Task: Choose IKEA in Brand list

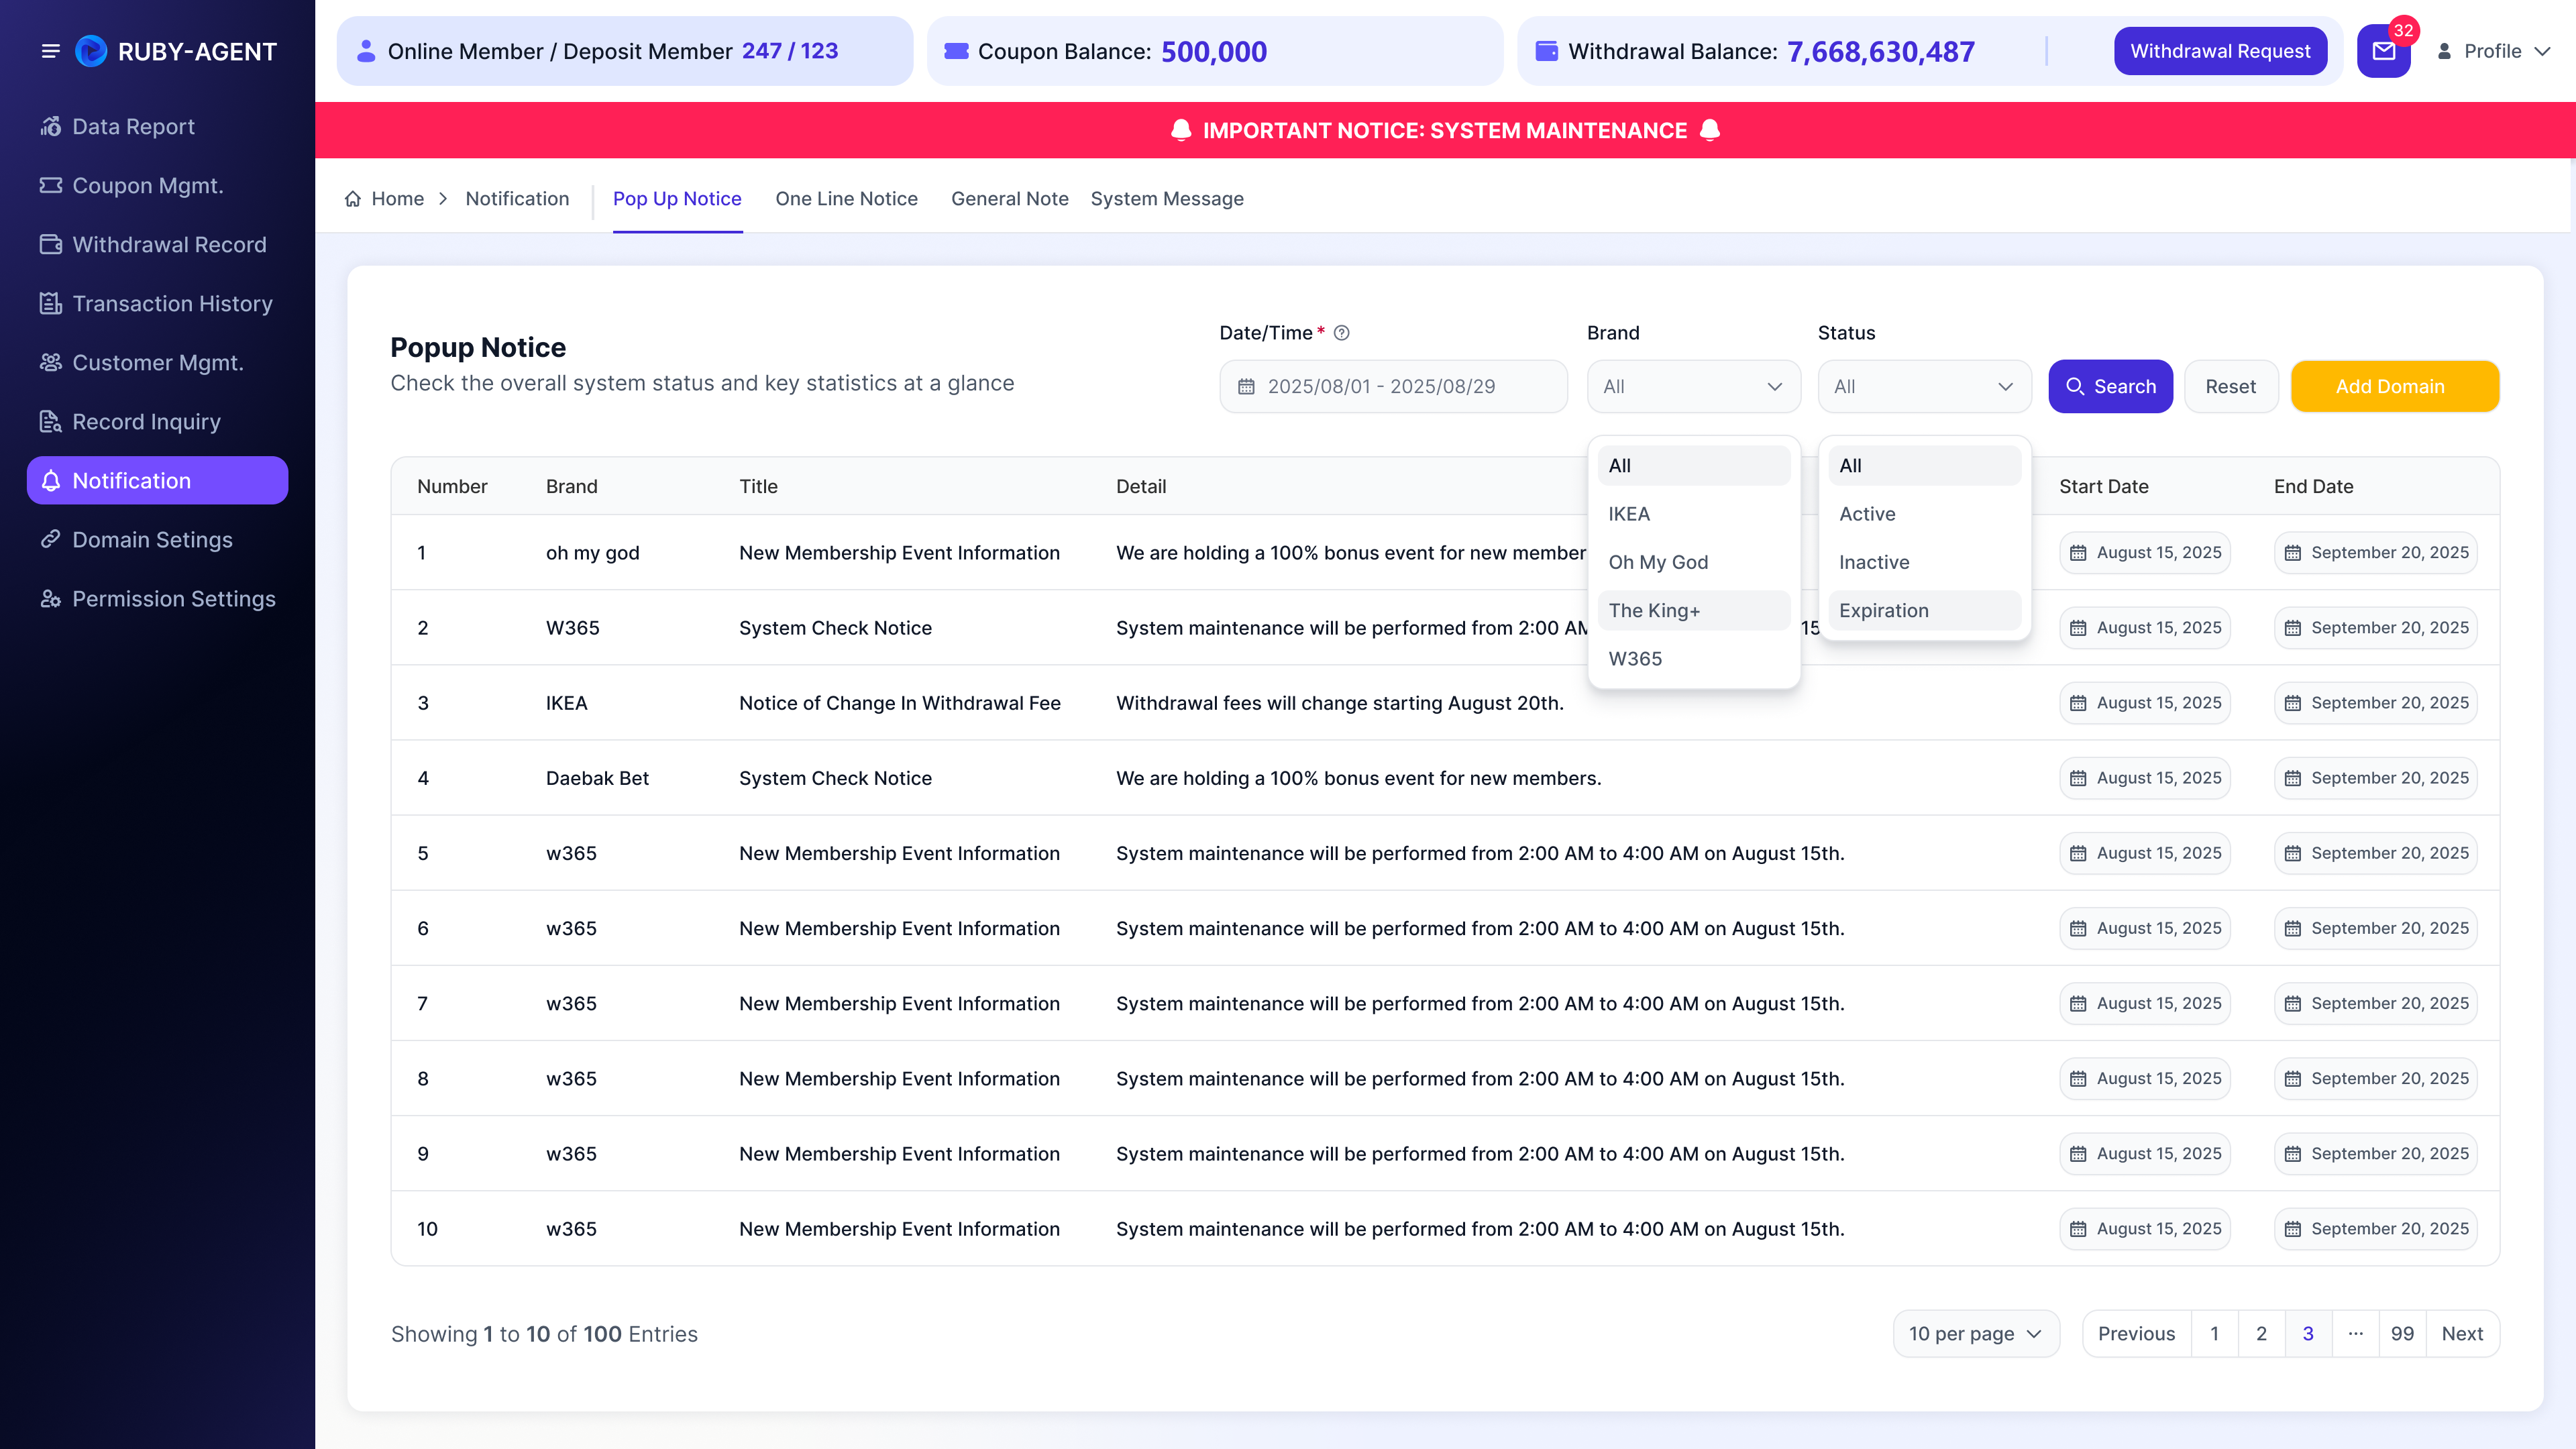Action: [x=1694, y=514]
